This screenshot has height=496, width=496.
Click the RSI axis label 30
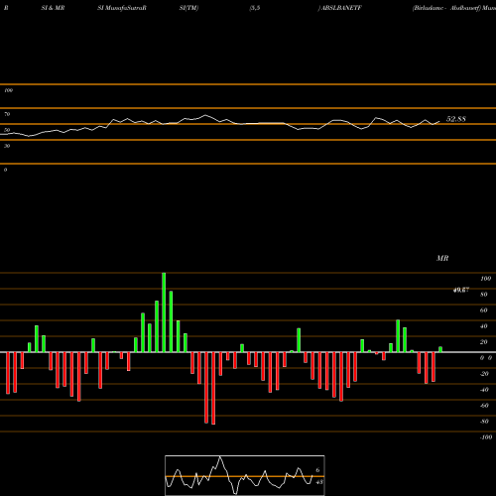pos(7,146)
